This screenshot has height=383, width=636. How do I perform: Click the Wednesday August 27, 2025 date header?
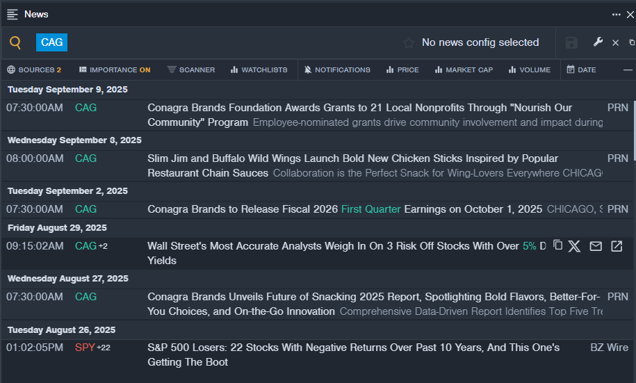67,279
